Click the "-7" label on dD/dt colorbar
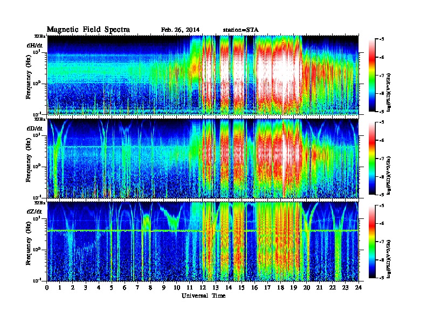427x330 pixels. tap(382, 158)
